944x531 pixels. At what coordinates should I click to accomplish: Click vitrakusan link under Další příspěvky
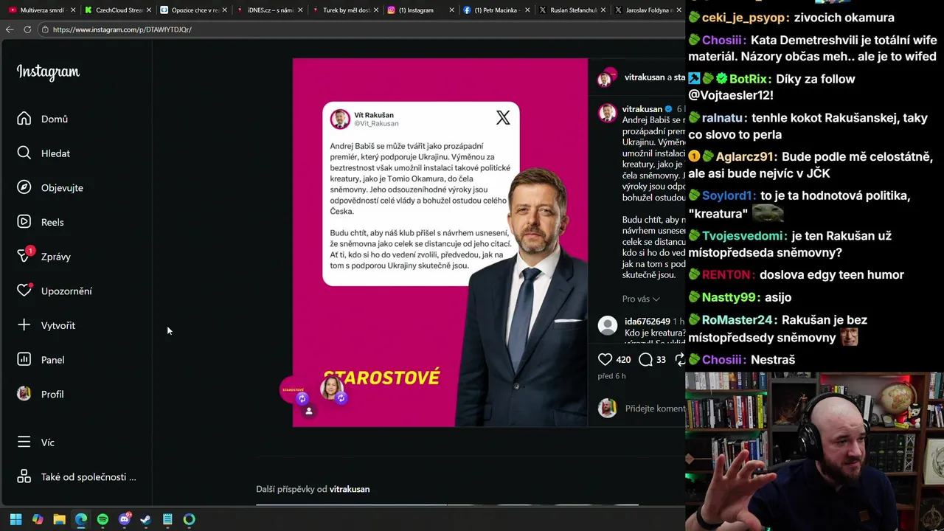[350, 489]
